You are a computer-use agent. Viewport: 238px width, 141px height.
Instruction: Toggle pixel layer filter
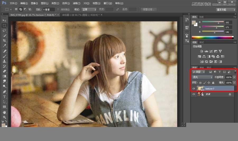pos(210,72)
